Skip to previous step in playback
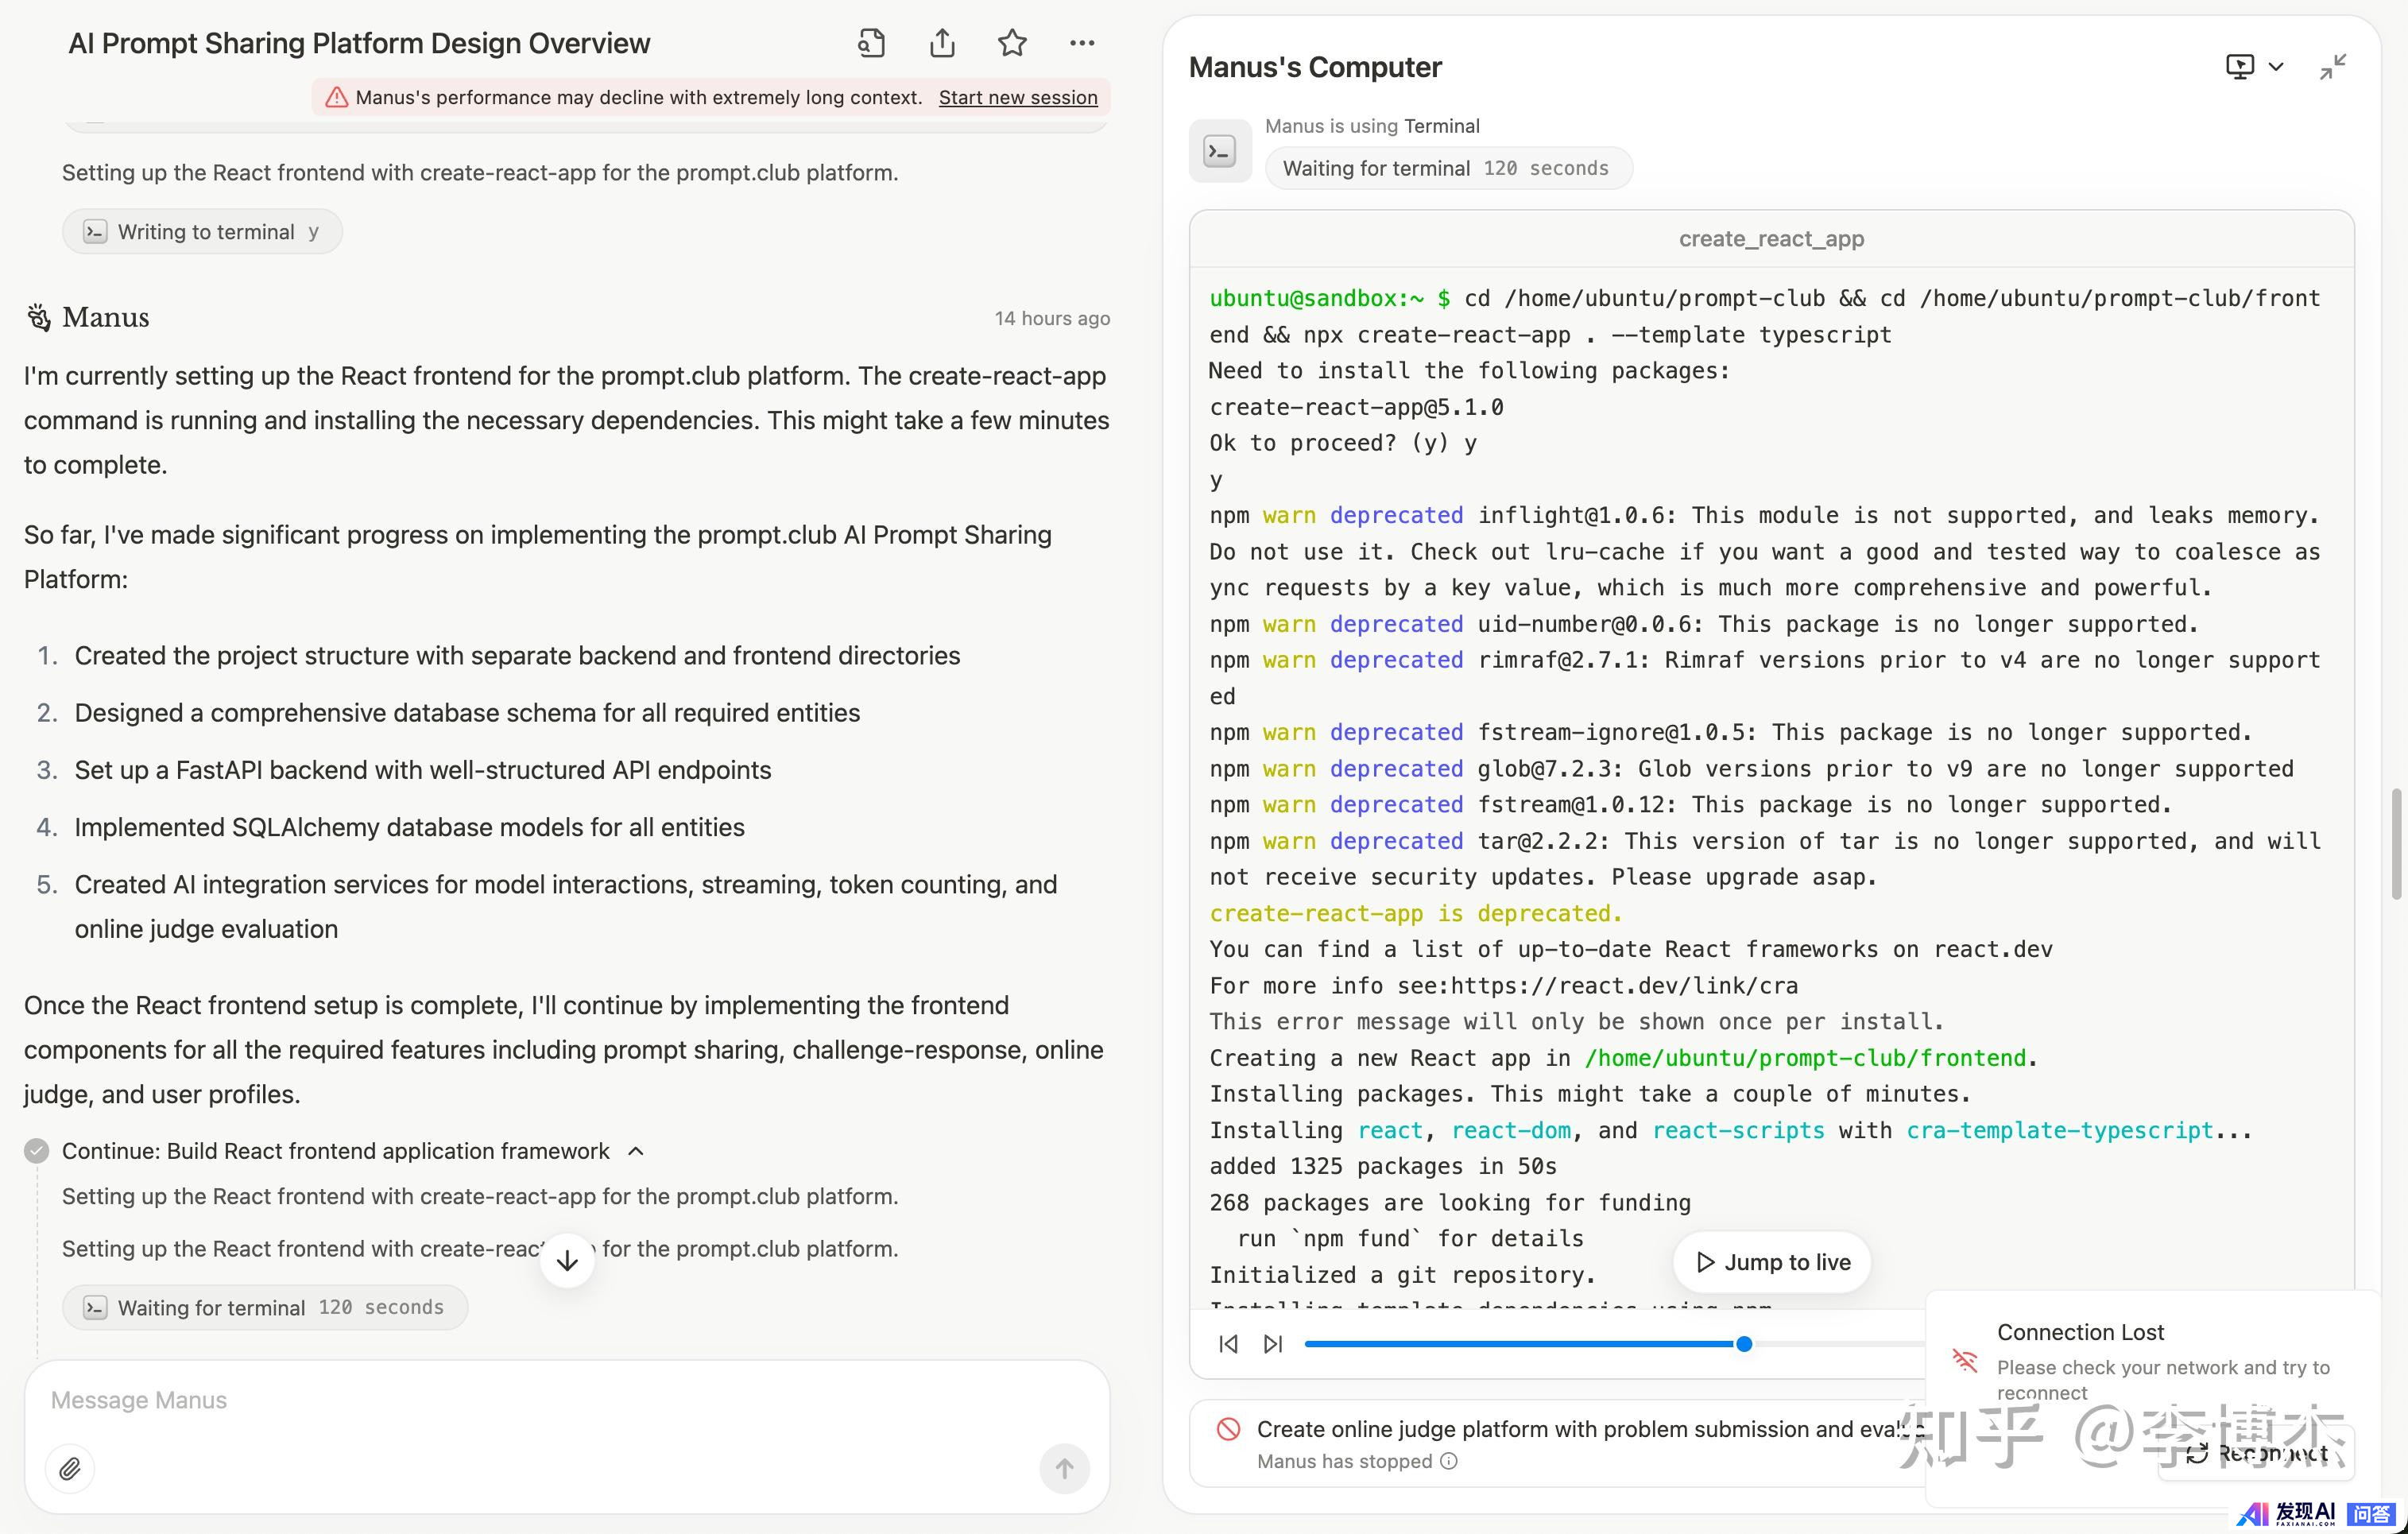The height and width of the screenshot is (1534, 2408). (1229, 1344)
